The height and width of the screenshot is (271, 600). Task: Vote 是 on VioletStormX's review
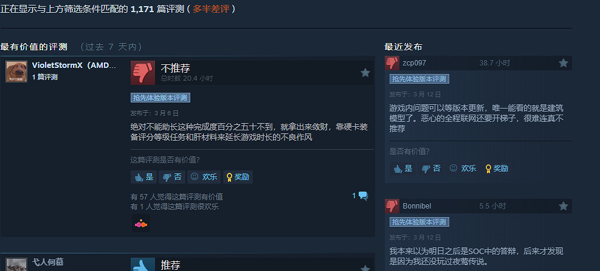[x=144, y=177]
